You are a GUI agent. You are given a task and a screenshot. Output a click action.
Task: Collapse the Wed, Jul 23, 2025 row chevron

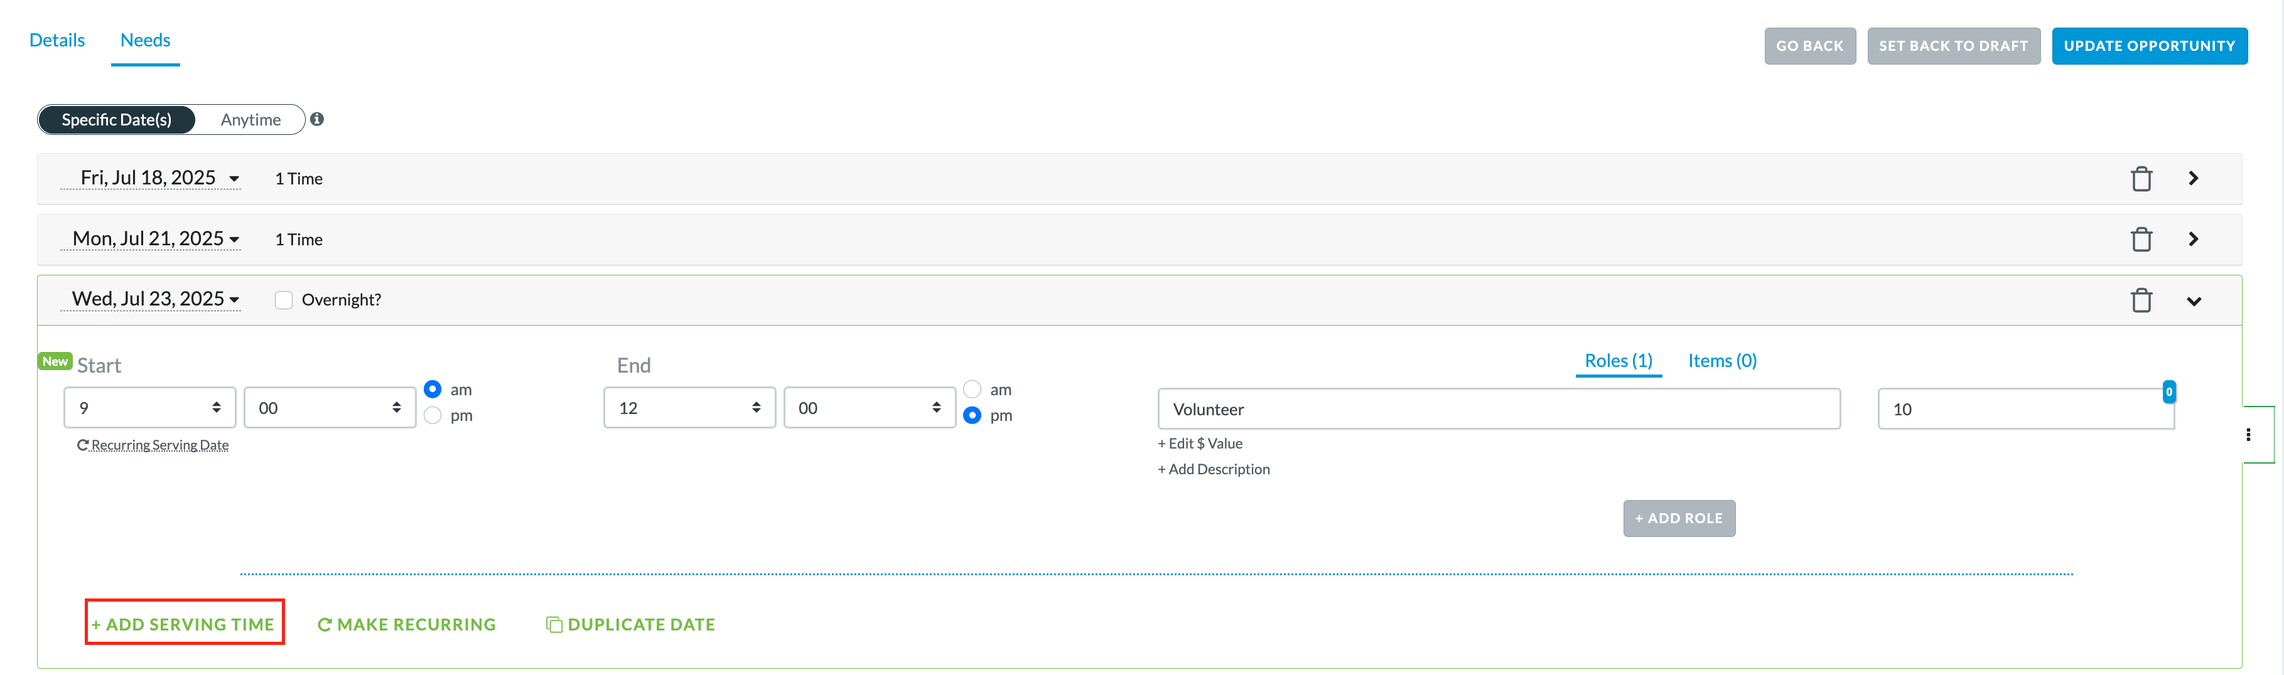2194,301
